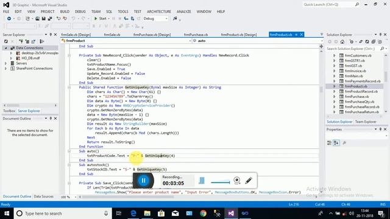Viewport: 390px width, 219px height.
Task: Expand the Servers node
Action: pyautogui.click(x=6, y=63)
